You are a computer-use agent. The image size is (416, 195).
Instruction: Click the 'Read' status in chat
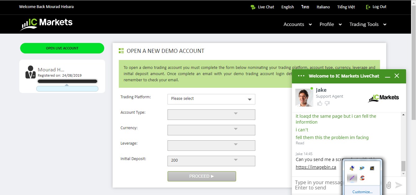tap(300, 143)
